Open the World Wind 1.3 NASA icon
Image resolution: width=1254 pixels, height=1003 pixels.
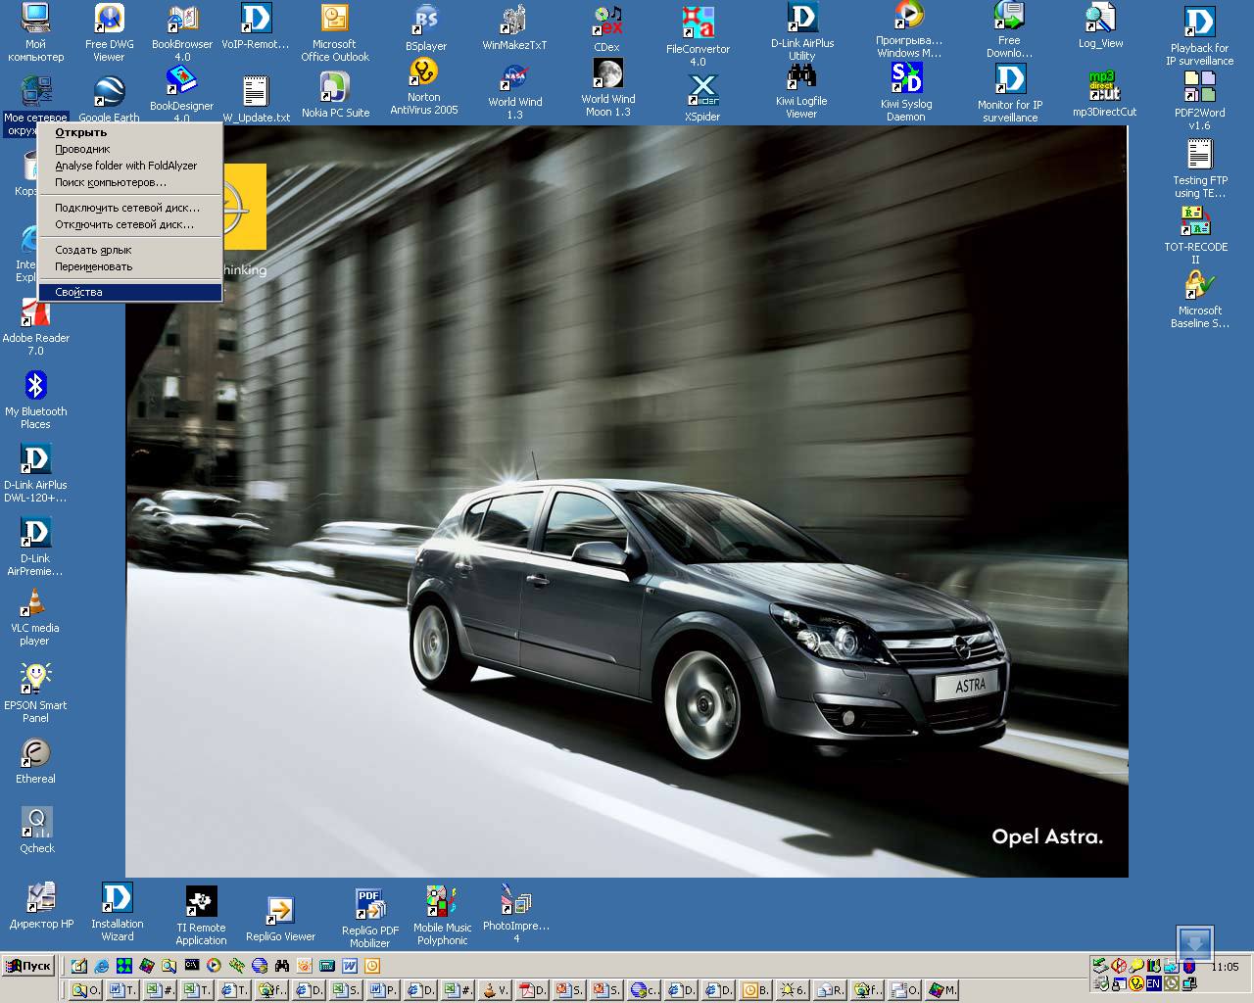[515, 78]
